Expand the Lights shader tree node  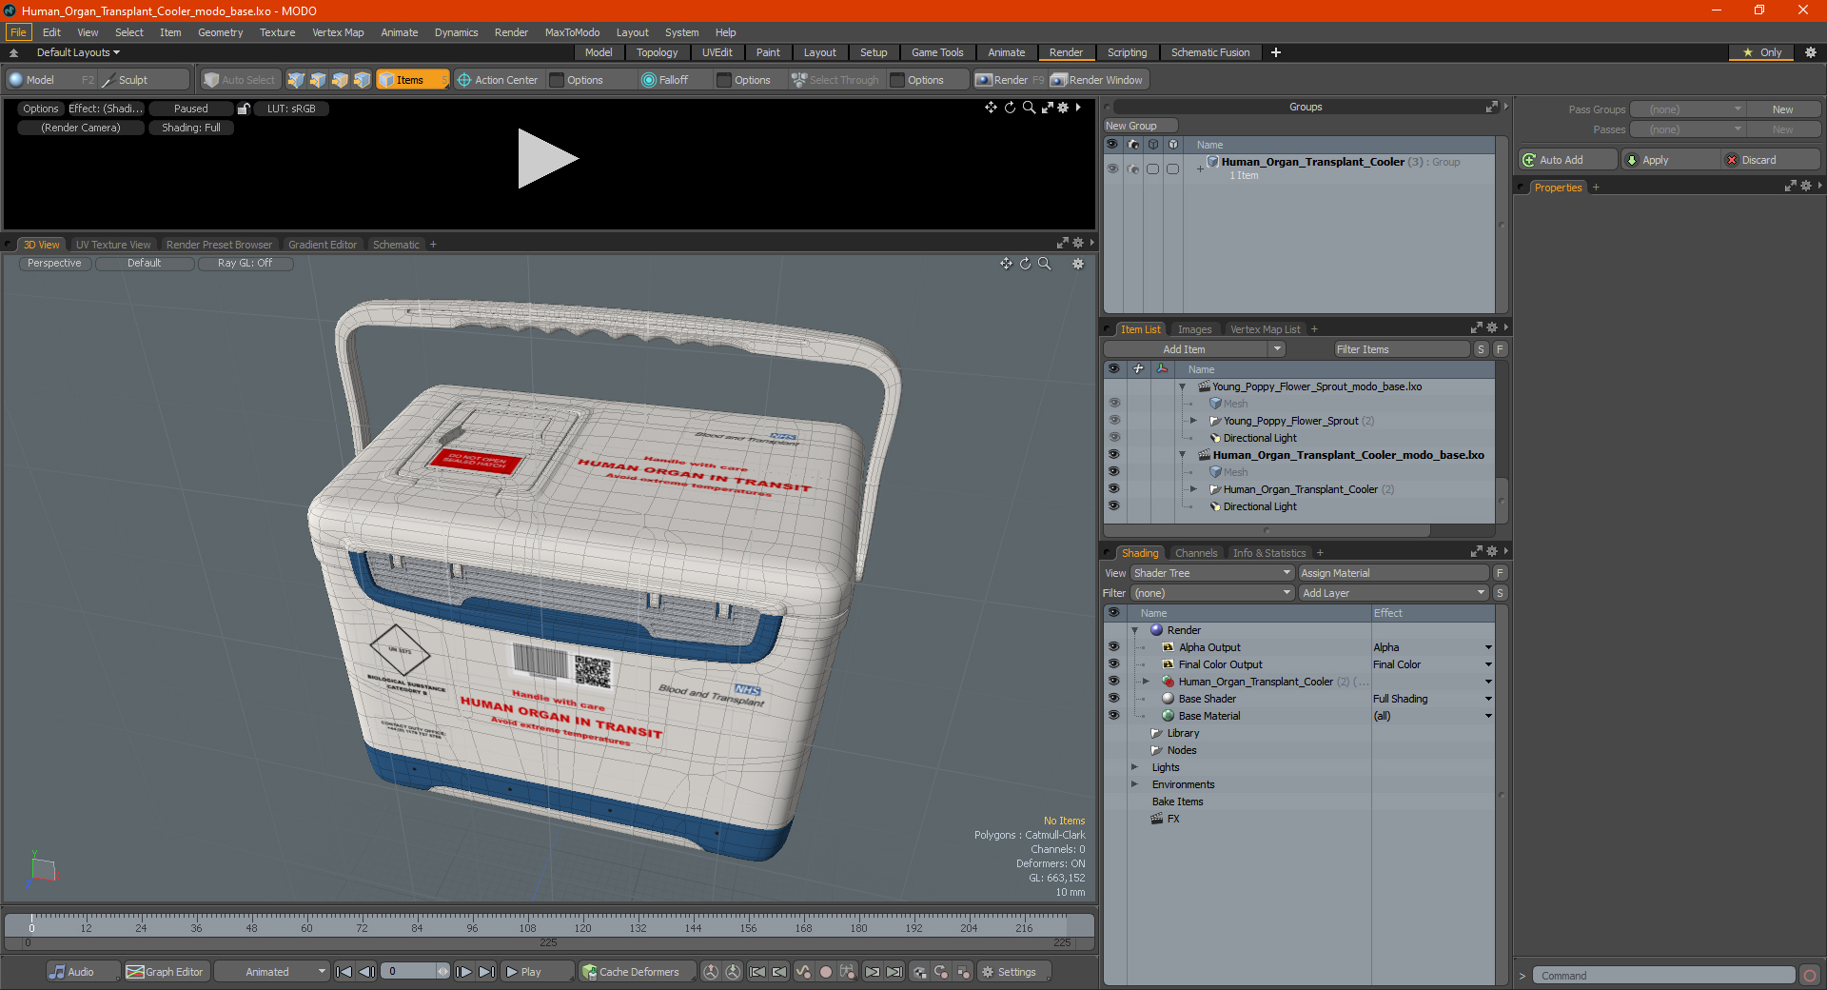[1134, 767]
